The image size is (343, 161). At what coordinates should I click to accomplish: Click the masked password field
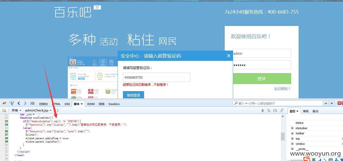[262, 65]
